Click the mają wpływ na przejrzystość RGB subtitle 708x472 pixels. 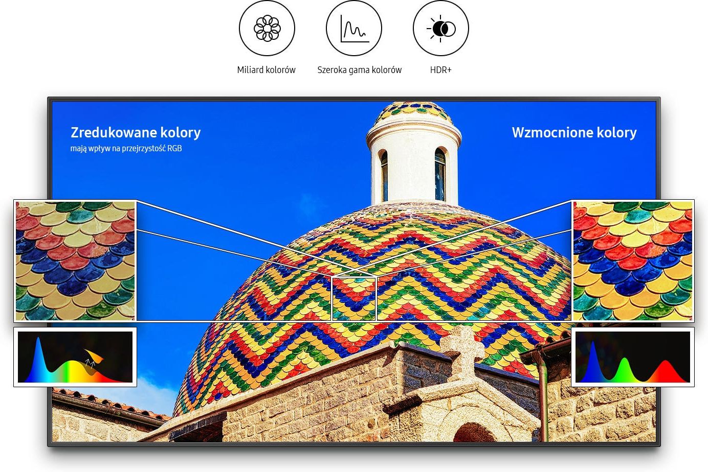pos(126,149)
